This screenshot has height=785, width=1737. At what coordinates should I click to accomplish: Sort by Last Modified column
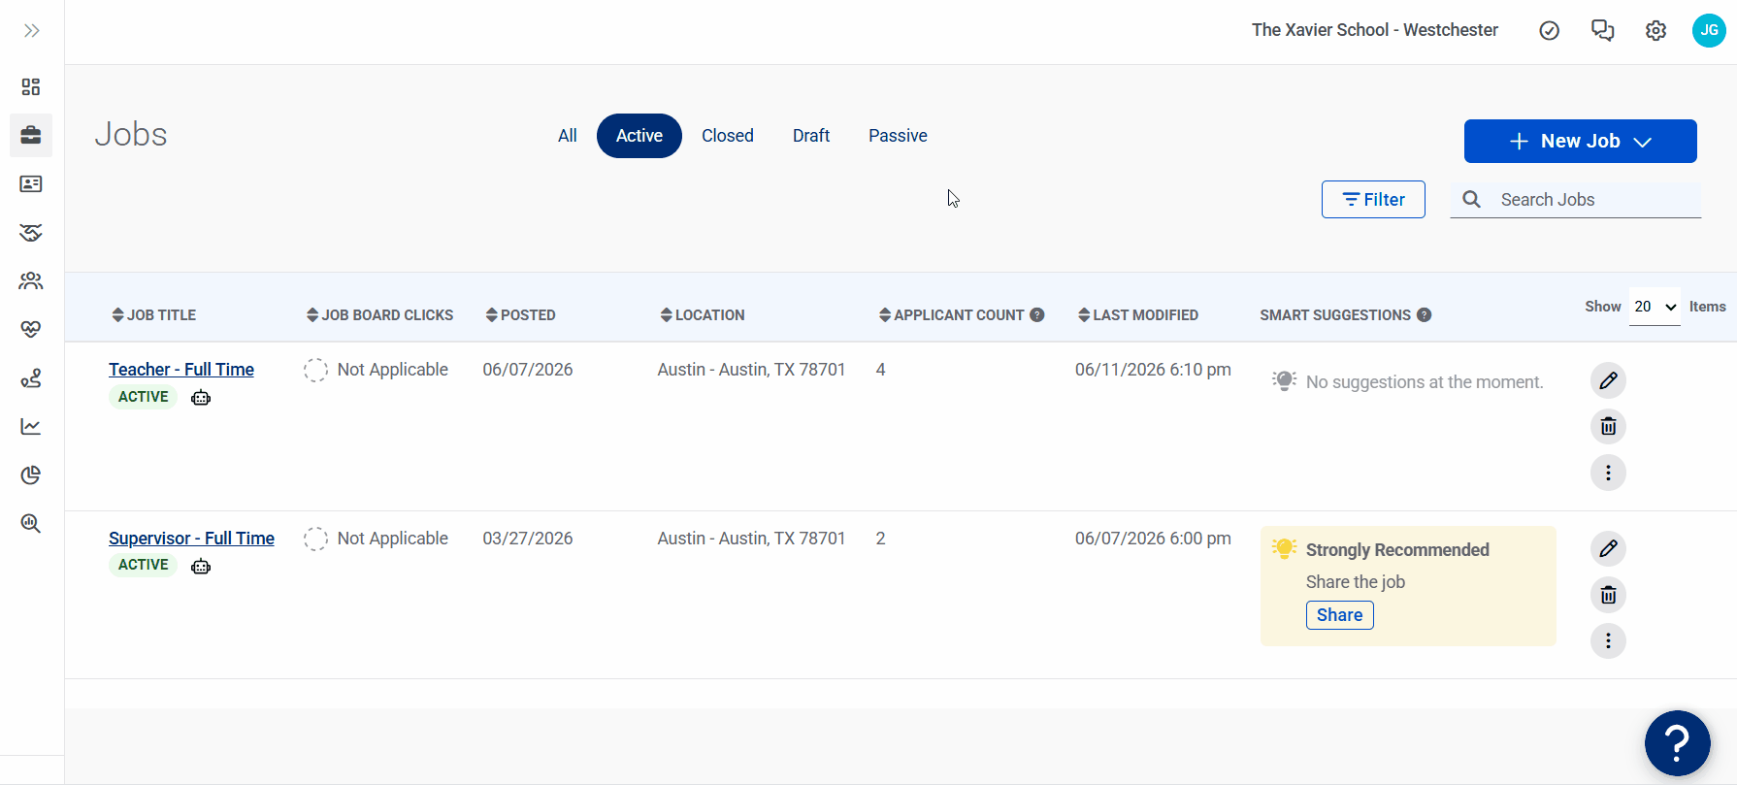click(x=1138, y=315)
